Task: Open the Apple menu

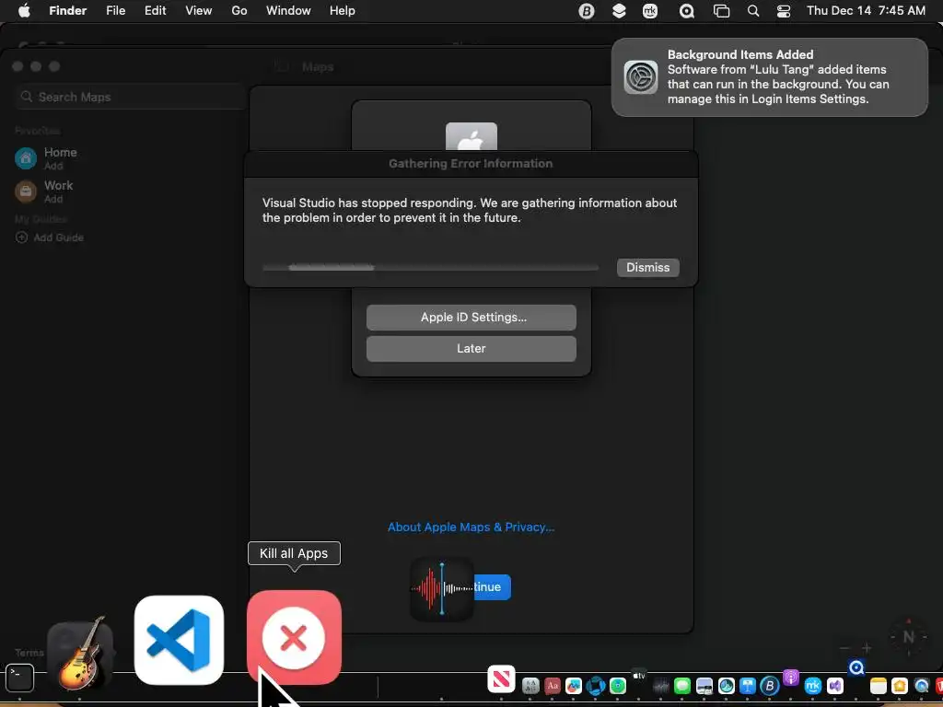Action: pyautogui.click(x=25, y=11)
